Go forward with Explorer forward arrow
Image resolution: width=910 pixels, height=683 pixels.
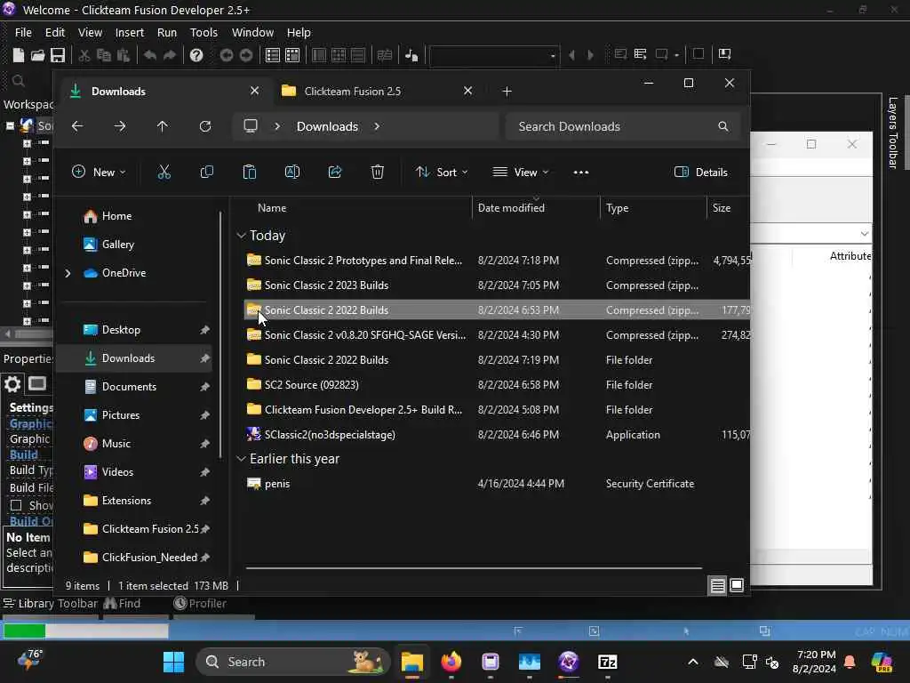click(120, 126)
